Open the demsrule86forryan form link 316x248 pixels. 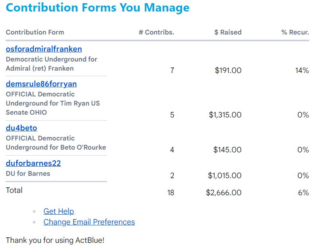[x=41, y=84]
